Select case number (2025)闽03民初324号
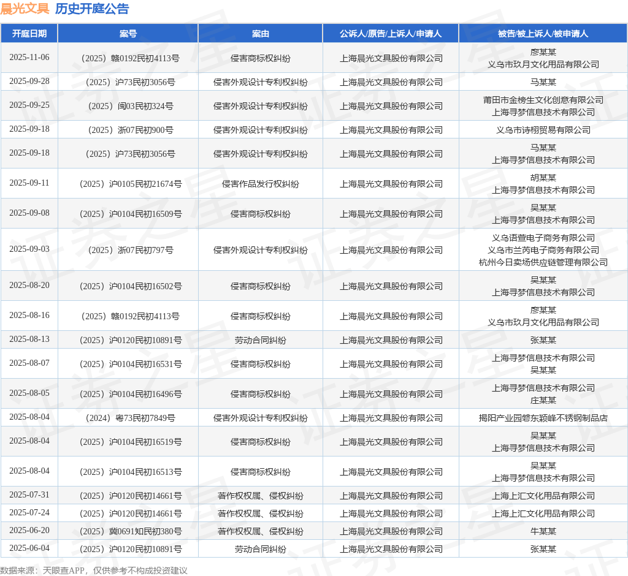Viewport: 628px width, 576px height. (131, 106)
